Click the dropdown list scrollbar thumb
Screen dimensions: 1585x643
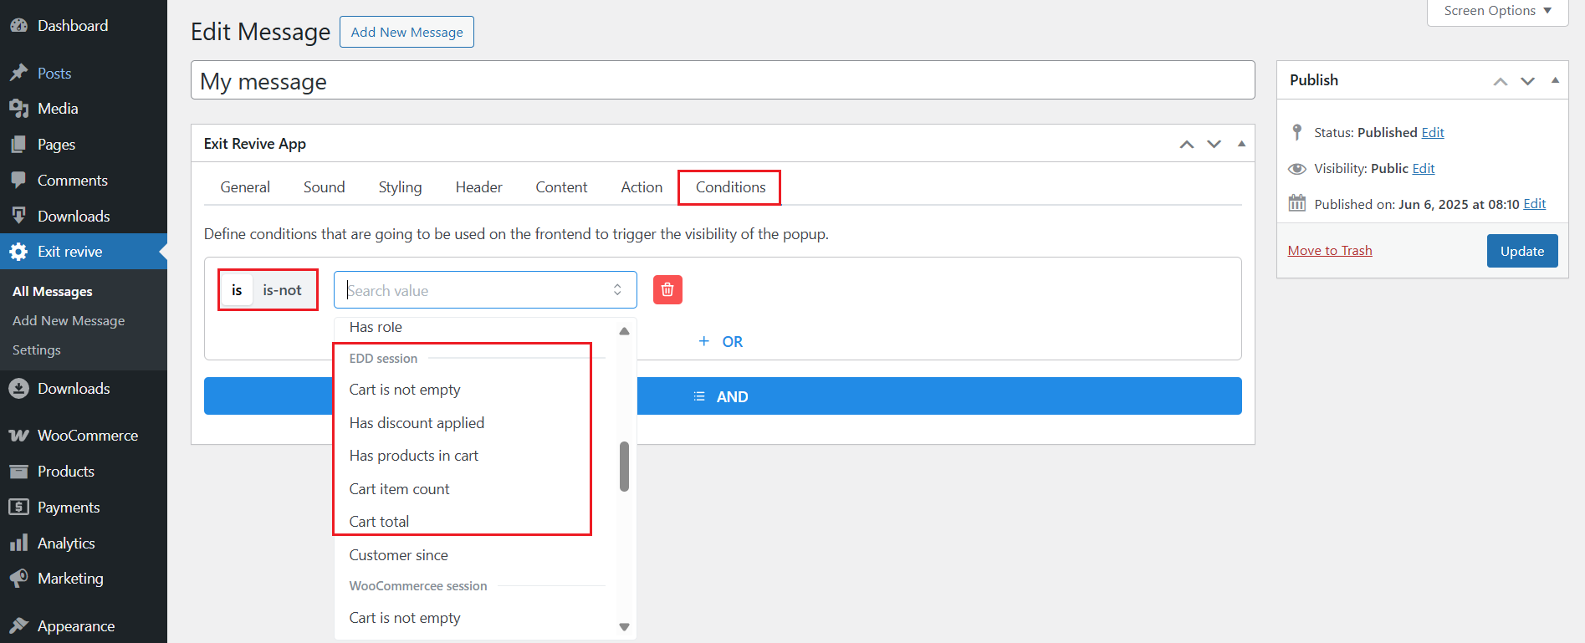tap(624, 467)
